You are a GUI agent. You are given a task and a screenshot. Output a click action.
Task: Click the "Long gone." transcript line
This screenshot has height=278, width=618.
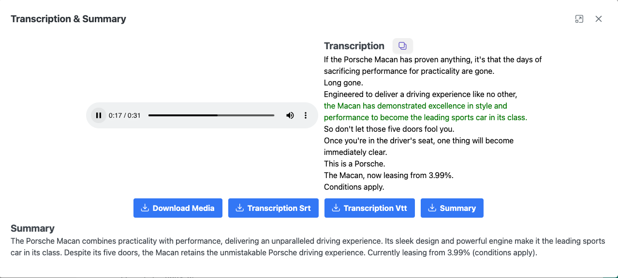click(343, 83)
